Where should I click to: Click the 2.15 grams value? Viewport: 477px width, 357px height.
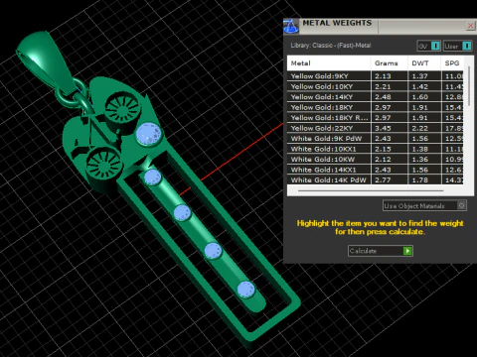(383, 149)
